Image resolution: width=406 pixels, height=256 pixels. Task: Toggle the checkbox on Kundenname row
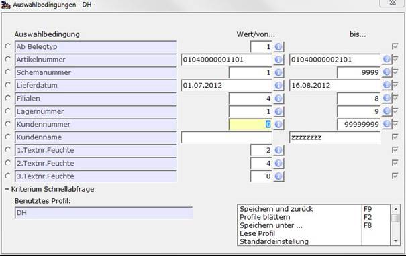(395, 137)
